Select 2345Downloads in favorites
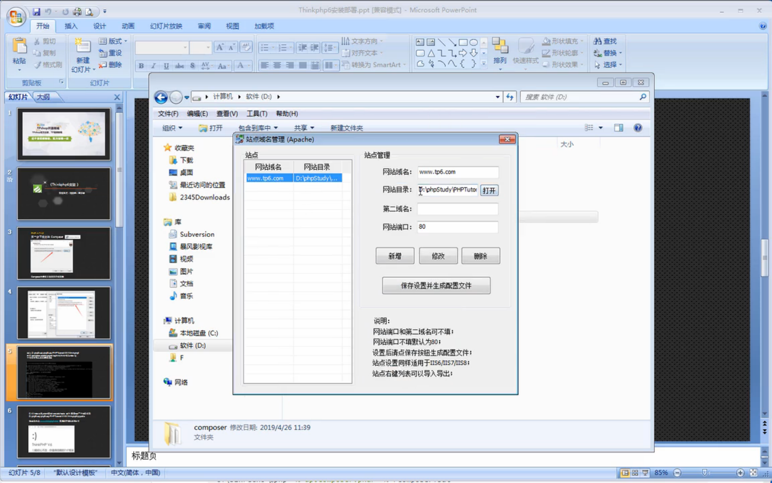This screenshot has width=772, height=483. pos(199,197)
